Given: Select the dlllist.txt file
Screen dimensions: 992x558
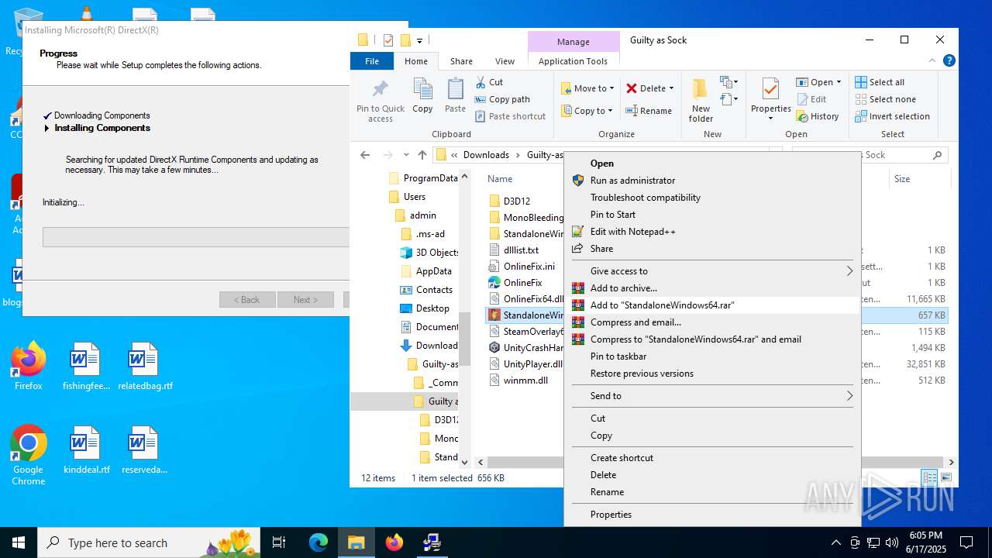Looking at the screenshot, I should pos(521,250).
